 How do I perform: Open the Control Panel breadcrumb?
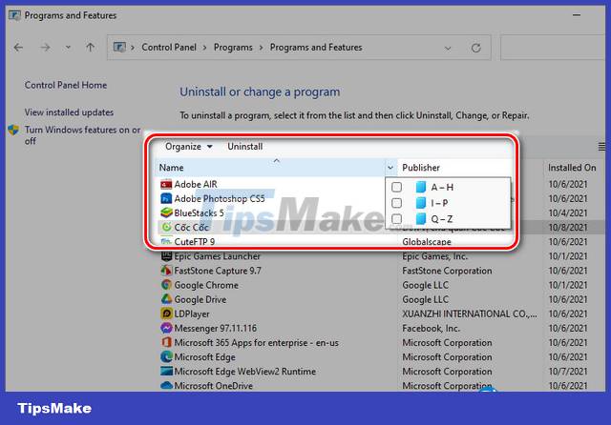169,48
